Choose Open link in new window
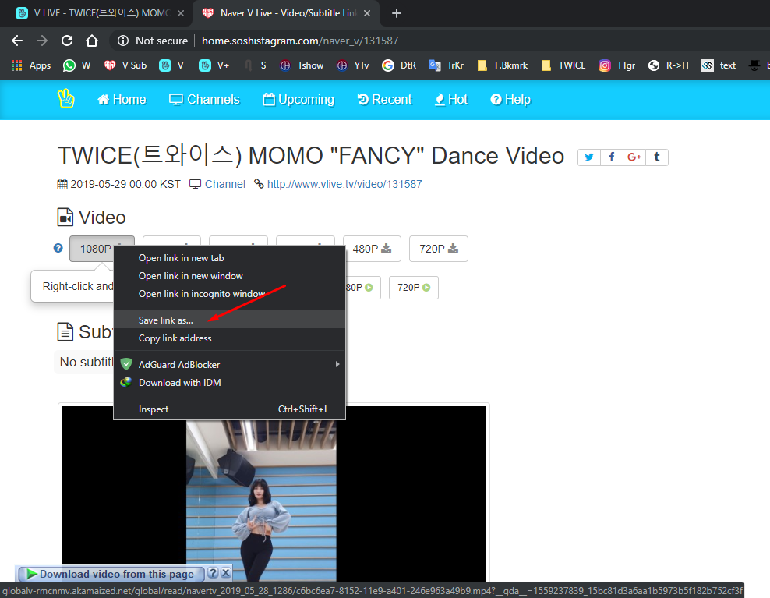 tap(229, 276)
